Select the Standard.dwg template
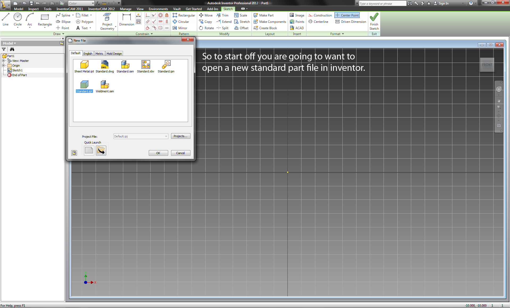Viewport: 510px width, 308px height. click(x=105, y=67)
